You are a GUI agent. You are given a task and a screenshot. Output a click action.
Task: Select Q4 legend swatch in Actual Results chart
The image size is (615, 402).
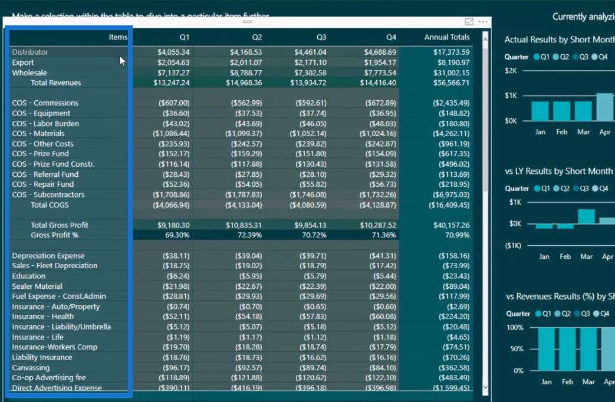pos(594,57)
